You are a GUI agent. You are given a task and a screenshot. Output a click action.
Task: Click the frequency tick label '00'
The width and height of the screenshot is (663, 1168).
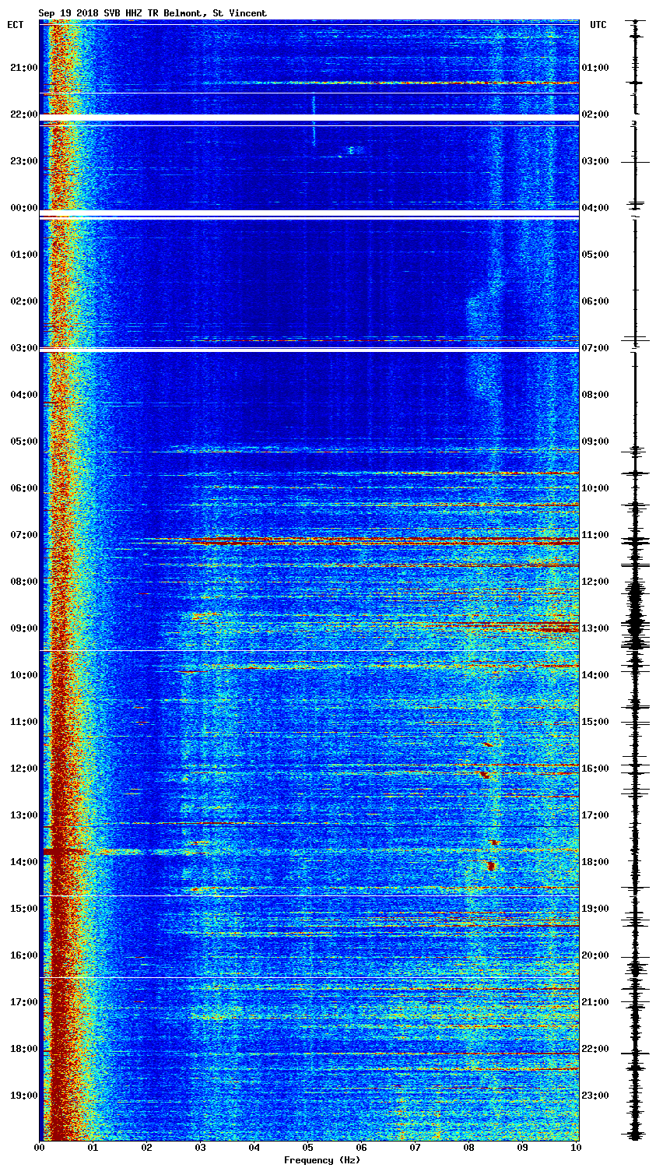pyautogui.click(x=40, y=1148)
